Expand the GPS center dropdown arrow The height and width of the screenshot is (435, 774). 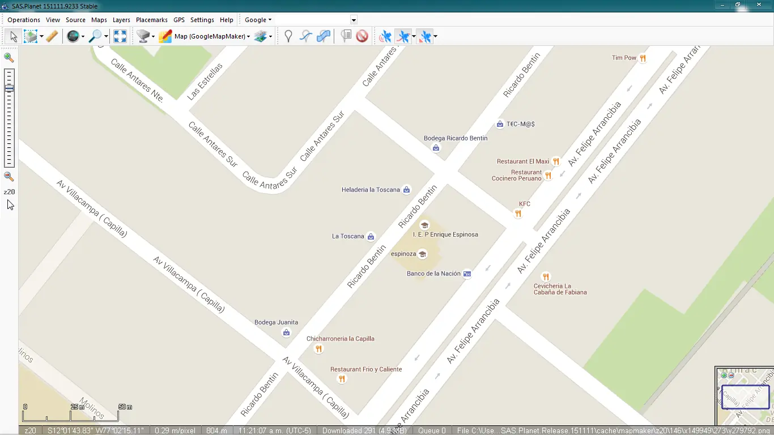coord(435,36)
